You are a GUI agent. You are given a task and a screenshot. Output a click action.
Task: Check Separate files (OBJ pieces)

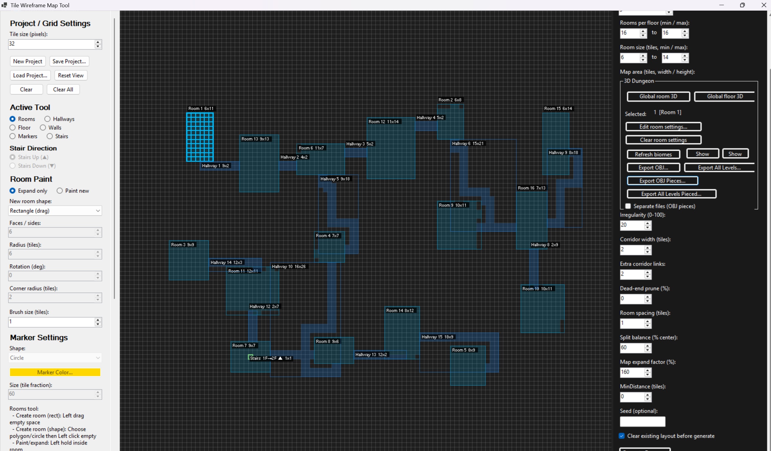pos(628,206)
